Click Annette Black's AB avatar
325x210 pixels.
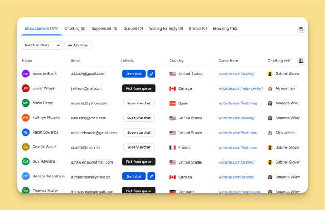tap(26, 74)
